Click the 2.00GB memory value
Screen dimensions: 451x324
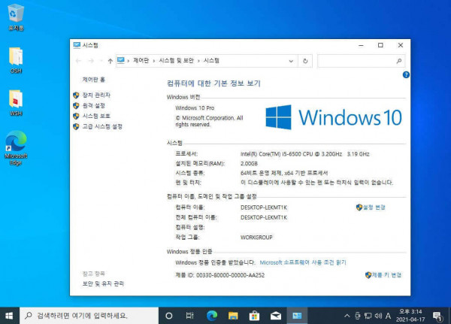pos(249,163)
